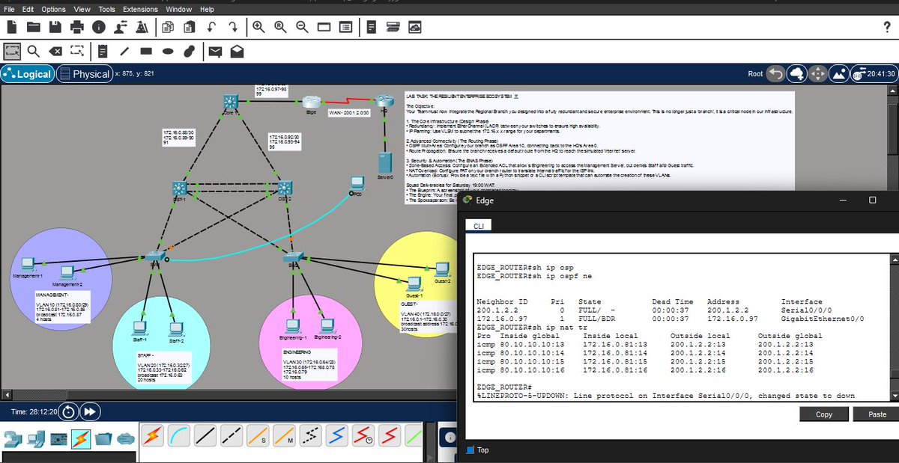Image resolution: width=899 pixels, height=463 pixels.
Task: Open the Edit menu
Action: click(28, 9)
